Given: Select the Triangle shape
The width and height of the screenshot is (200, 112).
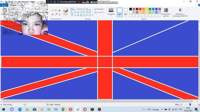Looking at the screenshot, I should (x=90, y=9).
